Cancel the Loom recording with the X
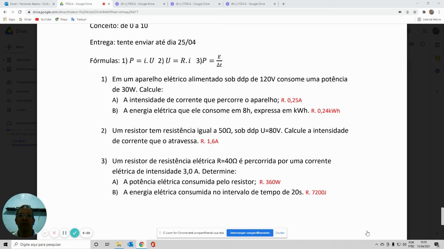The image size is (444, 249). (x=54, y=233)
